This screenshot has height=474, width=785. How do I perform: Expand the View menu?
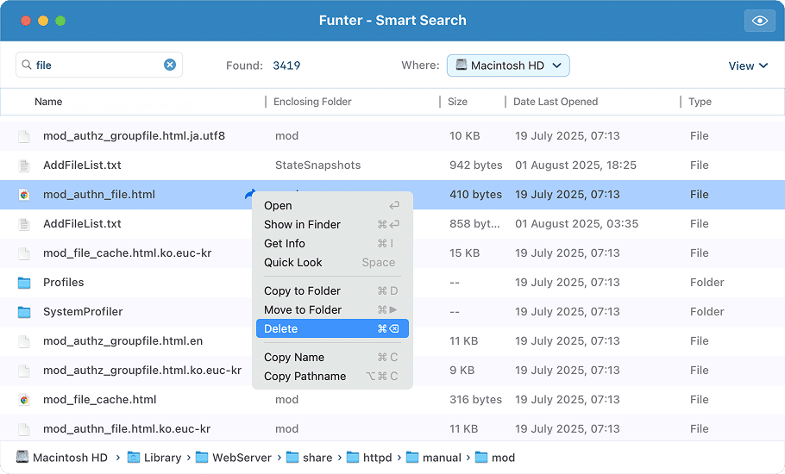[748, 66]
